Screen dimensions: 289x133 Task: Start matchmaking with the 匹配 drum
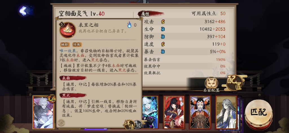pos(259,113)
